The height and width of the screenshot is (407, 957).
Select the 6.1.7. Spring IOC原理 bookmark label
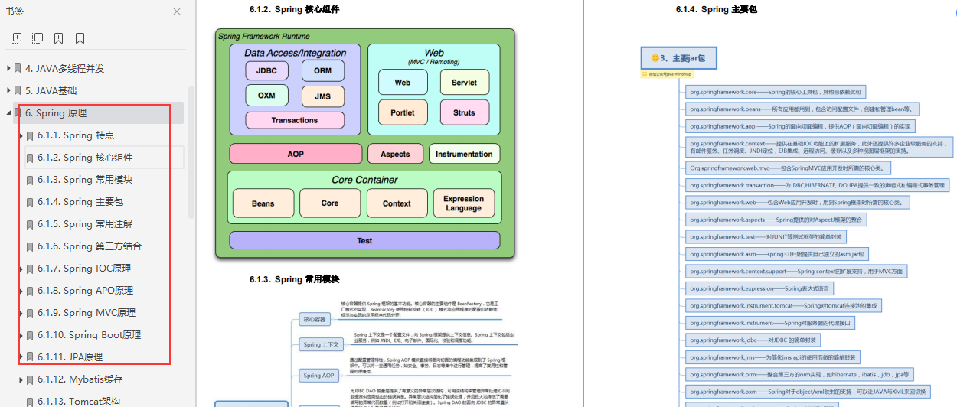[84, 269]
